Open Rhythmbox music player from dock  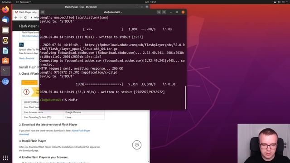point(5,40)
